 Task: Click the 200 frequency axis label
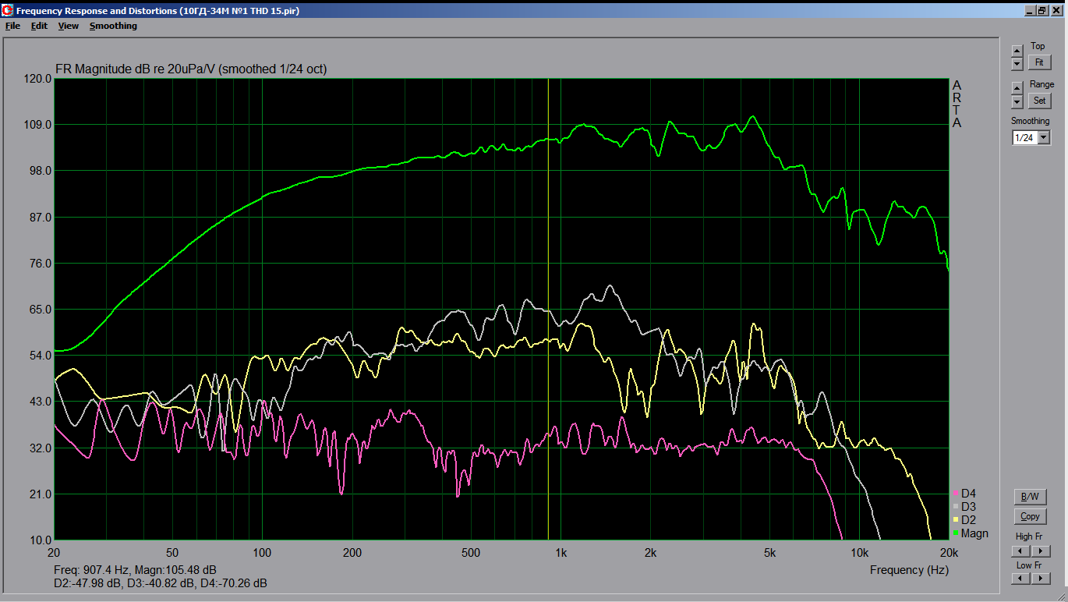352,552
